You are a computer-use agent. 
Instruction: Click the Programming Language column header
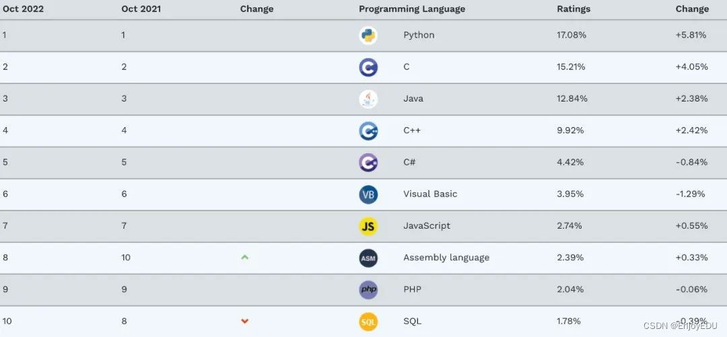point(412,9)
